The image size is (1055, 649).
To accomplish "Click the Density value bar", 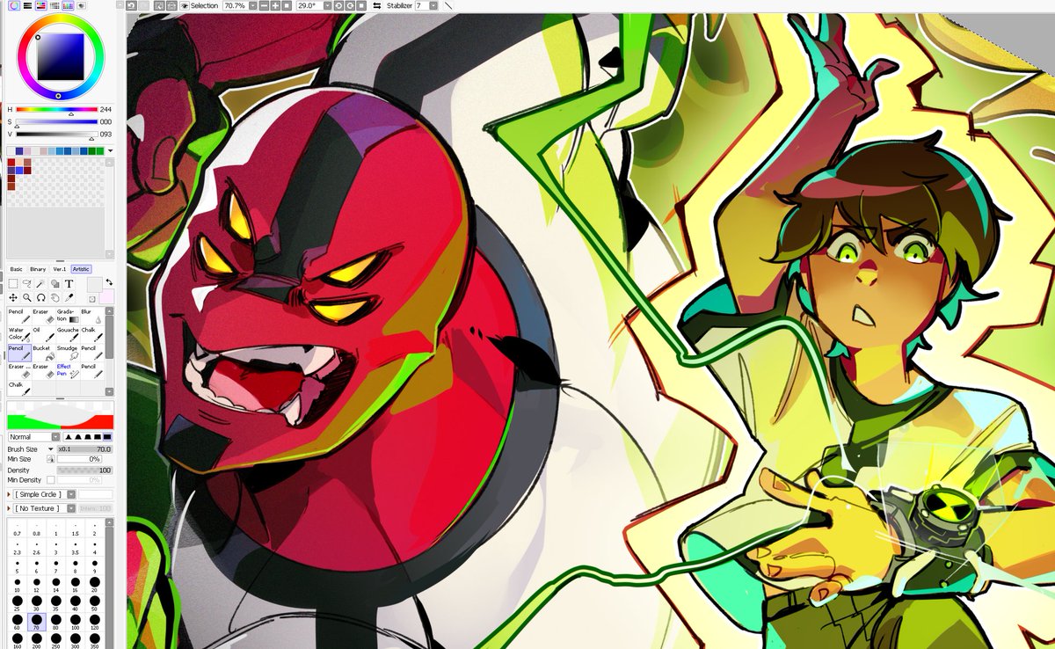I will pyautogui.click(x=84, y=470).
